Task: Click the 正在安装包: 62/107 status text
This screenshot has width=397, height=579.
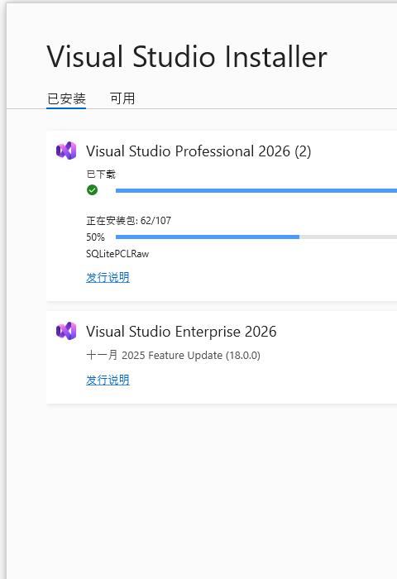Action: point(128,221)
